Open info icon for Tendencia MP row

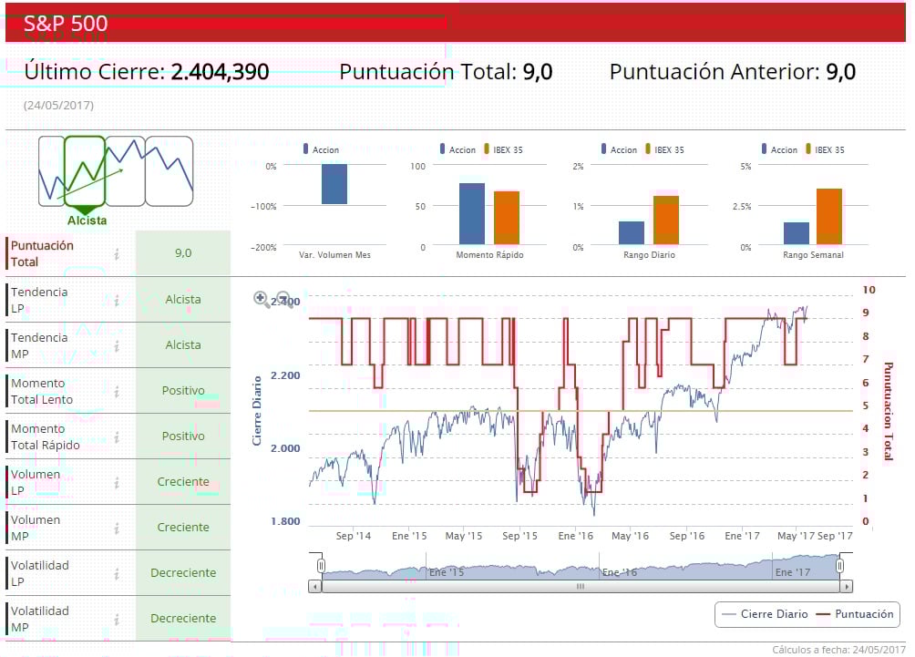tap(117, 345)
